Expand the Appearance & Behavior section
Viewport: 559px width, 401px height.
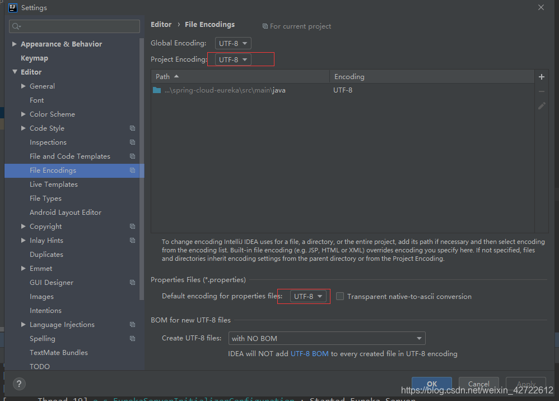[13, 44]
